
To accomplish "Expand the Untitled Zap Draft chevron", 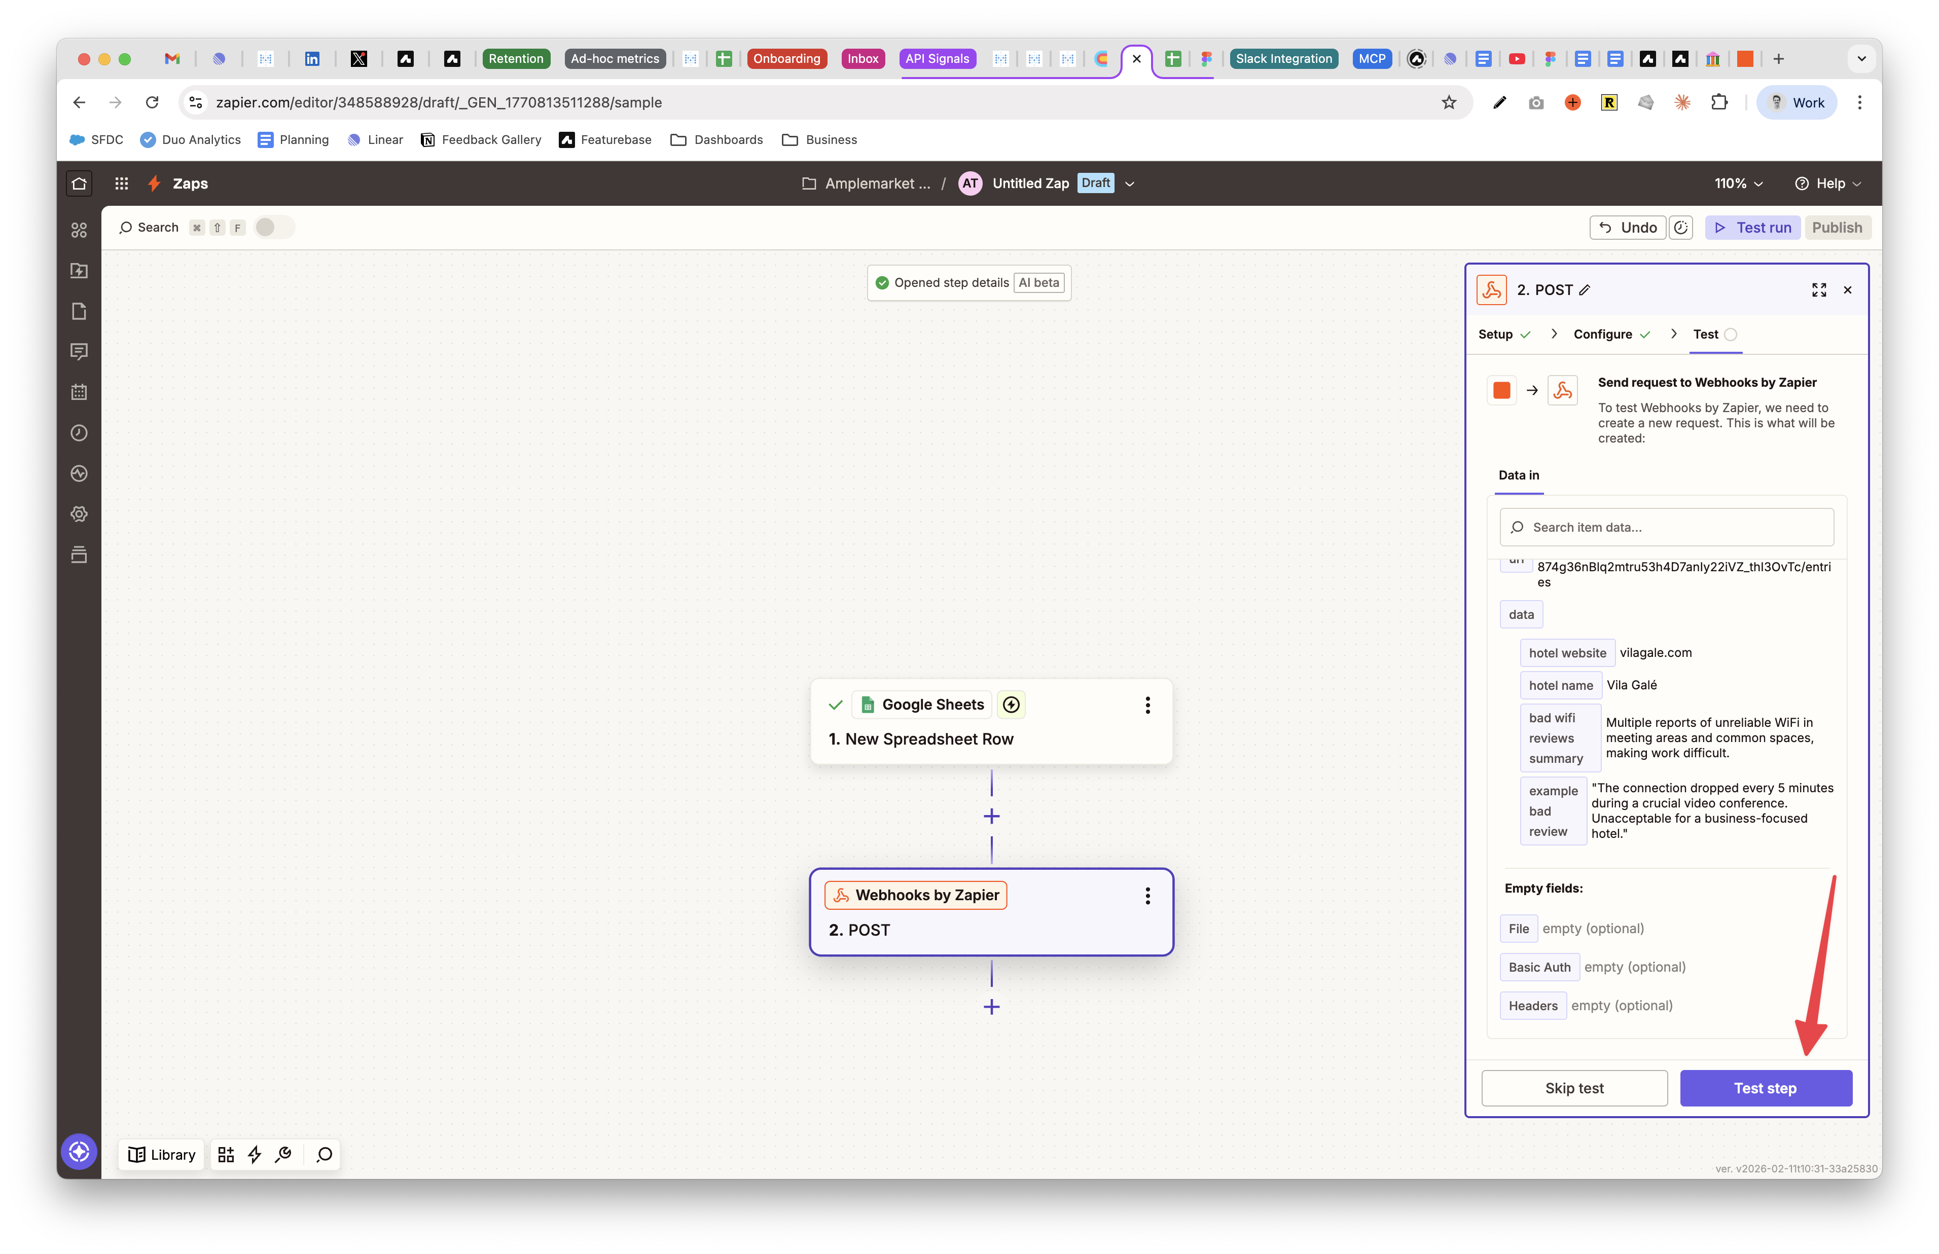I will click(x=1130, y=184).
